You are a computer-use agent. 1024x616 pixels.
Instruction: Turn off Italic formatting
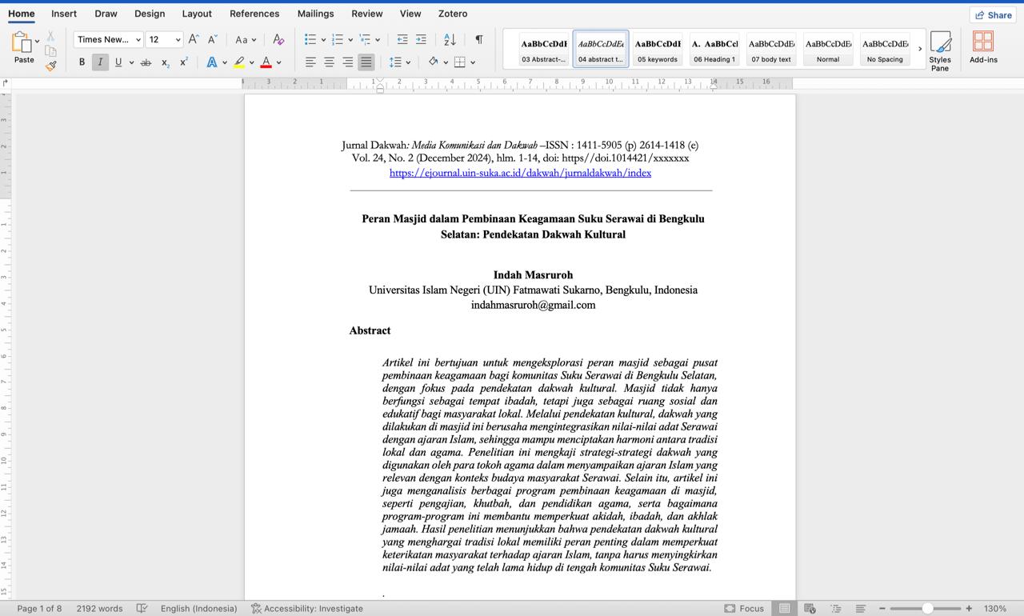click(100, 62)
